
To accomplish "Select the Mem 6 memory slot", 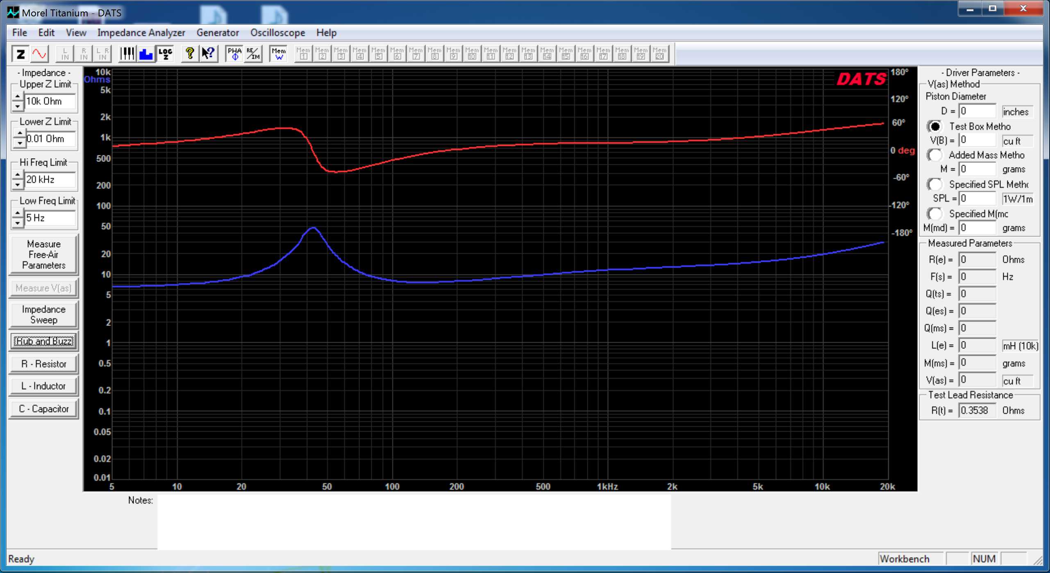I will click(397, 54).
